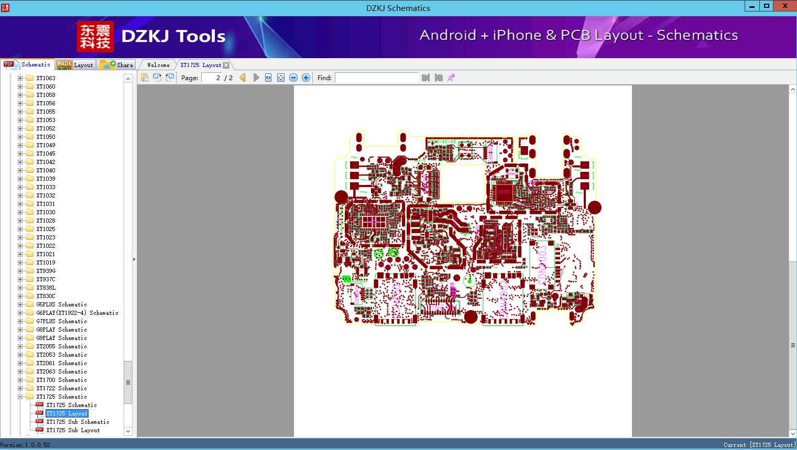
Task: Find previous match icon
Action: pos(425,78)
